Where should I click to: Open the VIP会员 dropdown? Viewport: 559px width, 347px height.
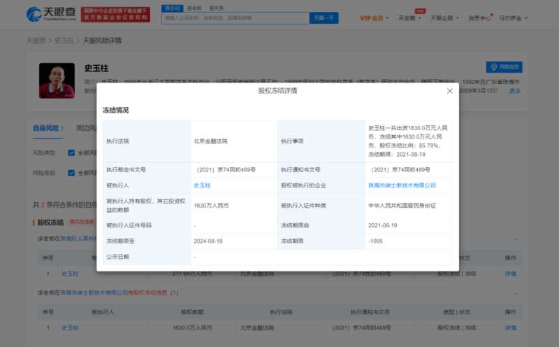[x=375, y=18]
